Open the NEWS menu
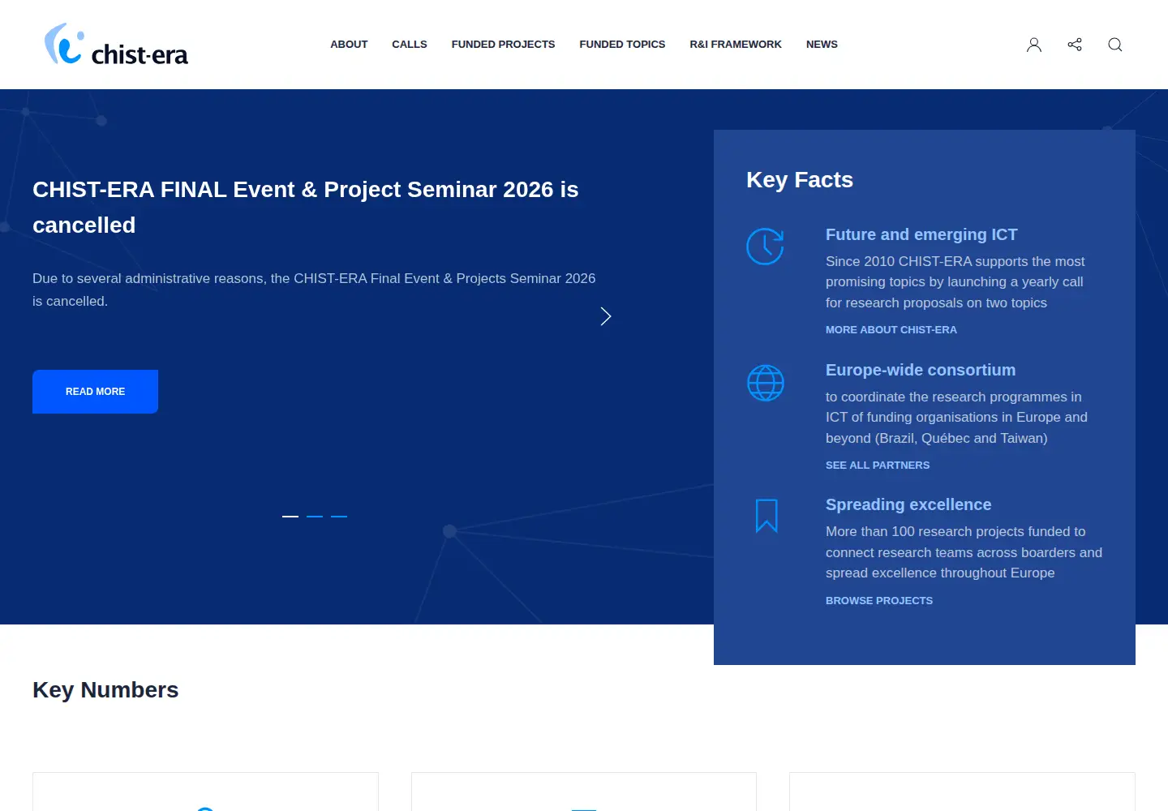Screen dimensions: 1168x811 (822, 45)
